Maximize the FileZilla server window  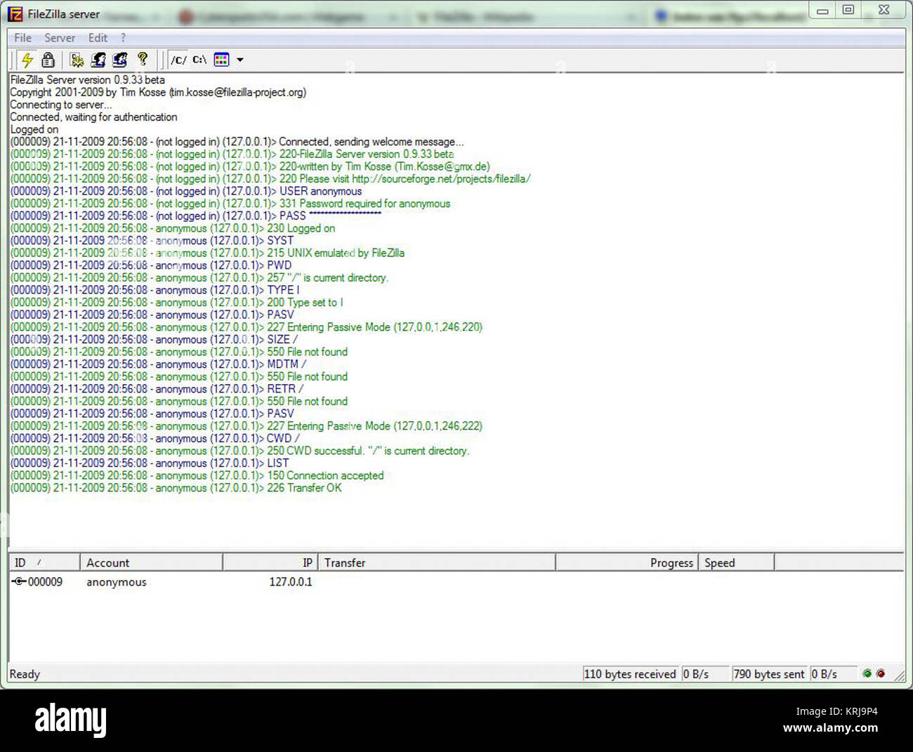(848, 10)
